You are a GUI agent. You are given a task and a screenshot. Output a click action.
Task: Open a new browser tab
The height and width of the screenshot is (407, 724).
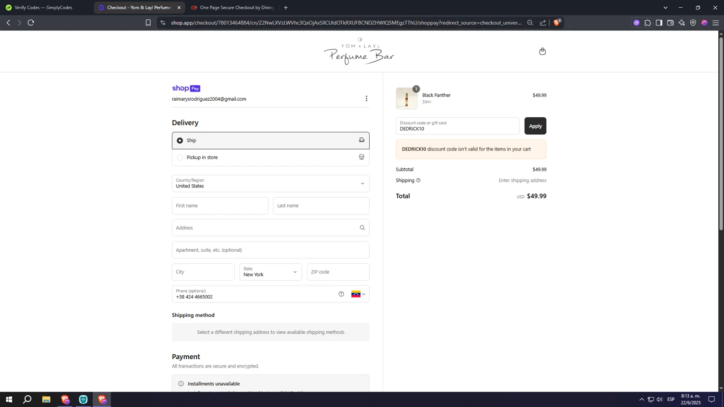tap(286, 8)
